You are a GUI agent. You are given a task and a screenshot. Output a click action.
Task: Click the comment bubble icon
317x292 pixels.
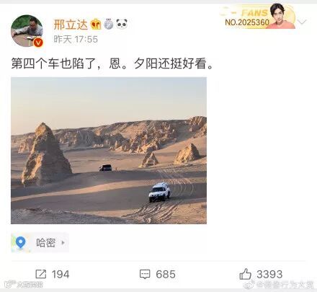(145, 274)
